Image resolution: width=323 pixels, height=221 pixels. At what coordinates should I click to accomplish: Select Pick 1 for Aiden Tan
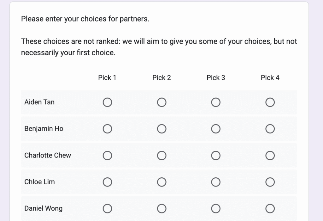(107, 102)
